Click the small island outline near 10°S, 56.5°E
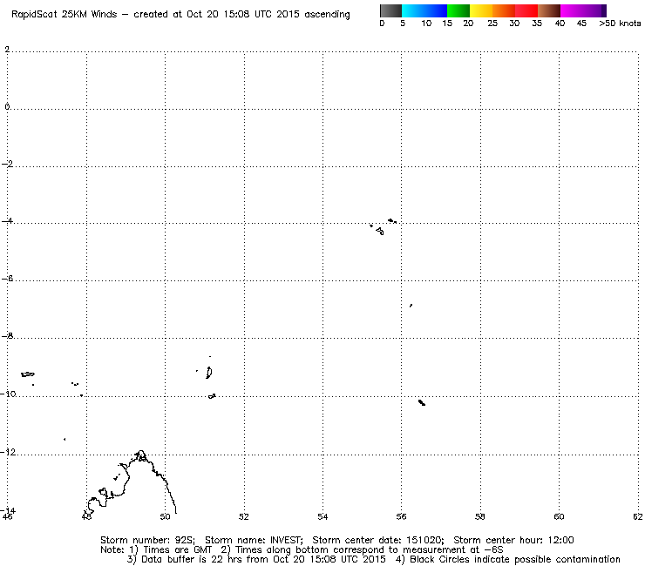 (x=422, y=402)
